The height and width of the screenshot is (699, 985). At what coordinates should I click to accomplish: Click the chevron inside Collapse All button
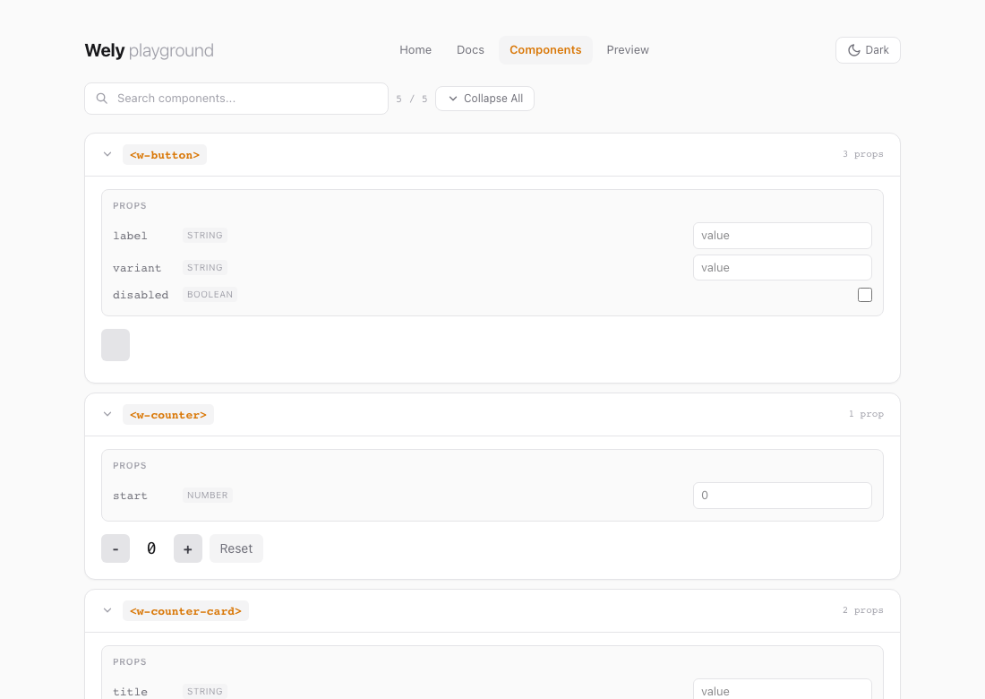[x=452, y=98]
